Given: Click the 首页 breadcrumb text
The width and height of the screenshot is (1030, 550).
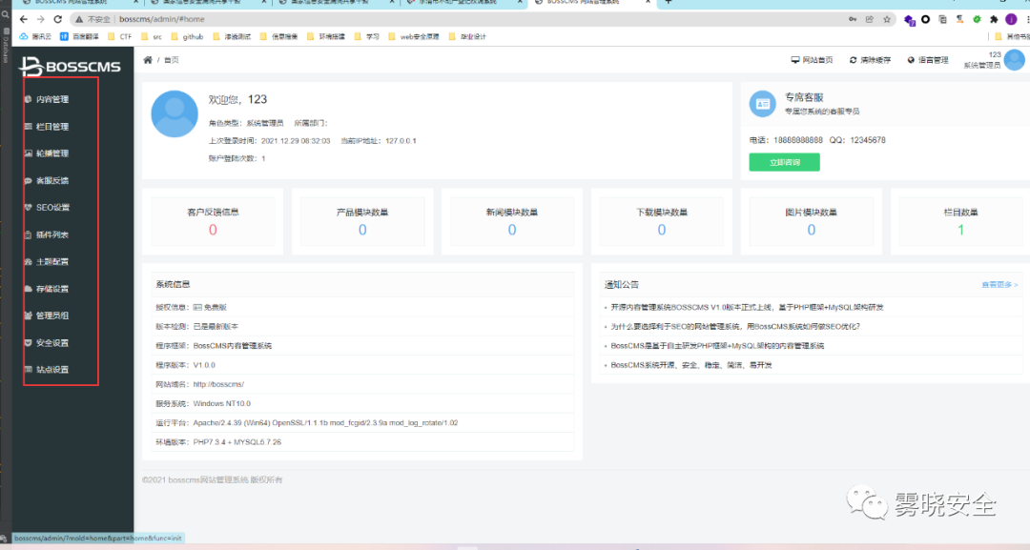Looking at the screenshot, I should tap(172, 60).
